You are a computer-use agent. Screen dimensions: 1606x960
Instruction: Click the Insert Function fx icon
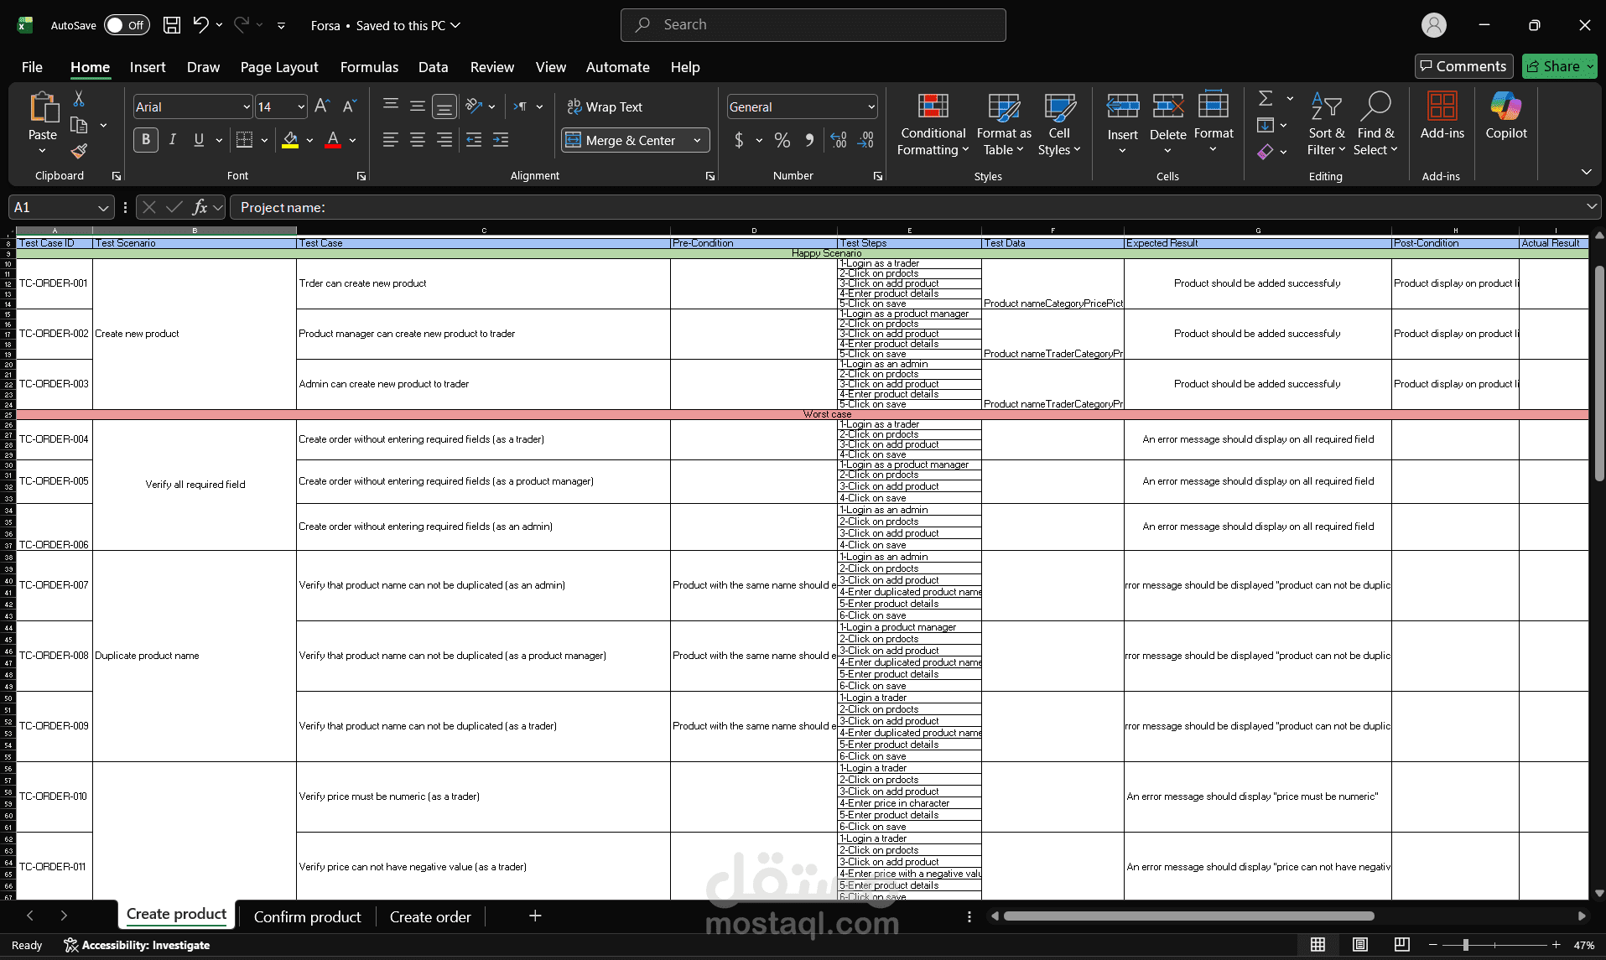[200, 207]
